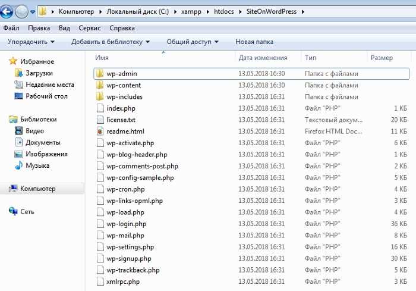Open the Сервис menu
This screenshot has width=416, height=291.
[90, 28]
